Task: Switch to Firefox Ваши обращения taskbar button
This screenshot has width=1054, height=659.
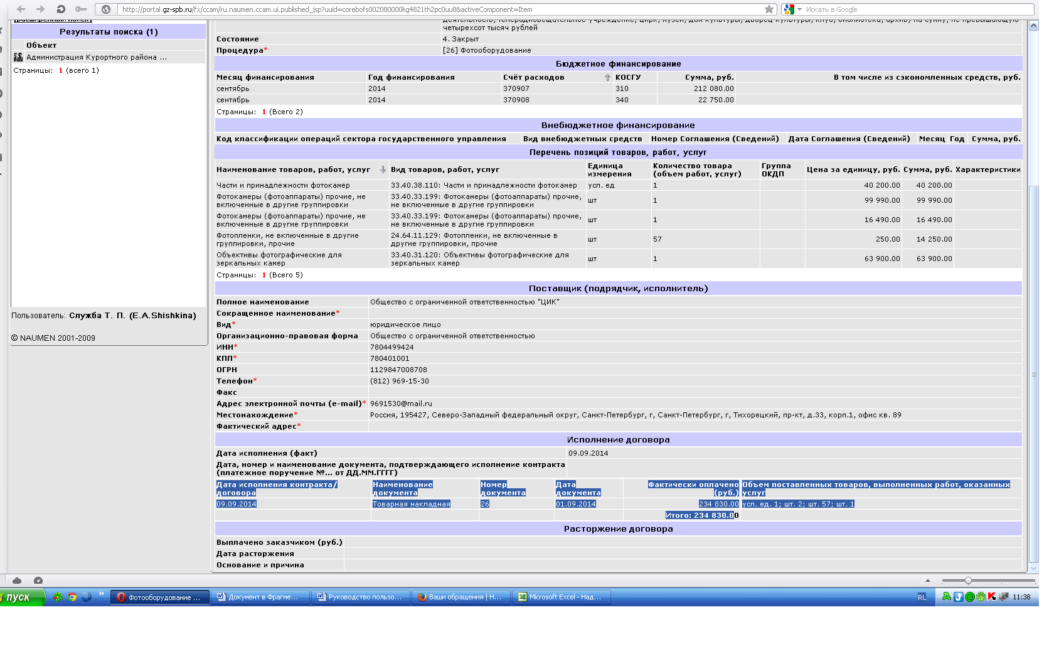Action: 461,597
